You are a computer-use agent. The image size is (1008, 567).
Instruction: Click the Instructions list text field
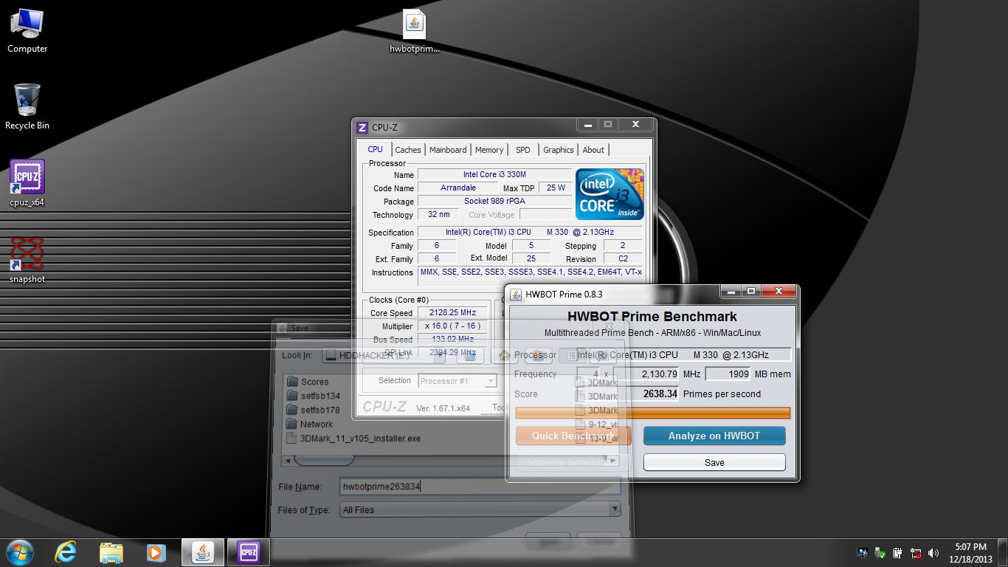point(531,276)
